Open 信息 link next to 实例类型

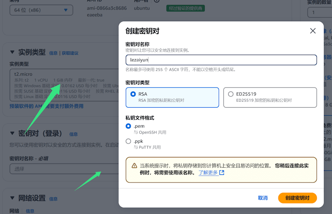(53, 53)
